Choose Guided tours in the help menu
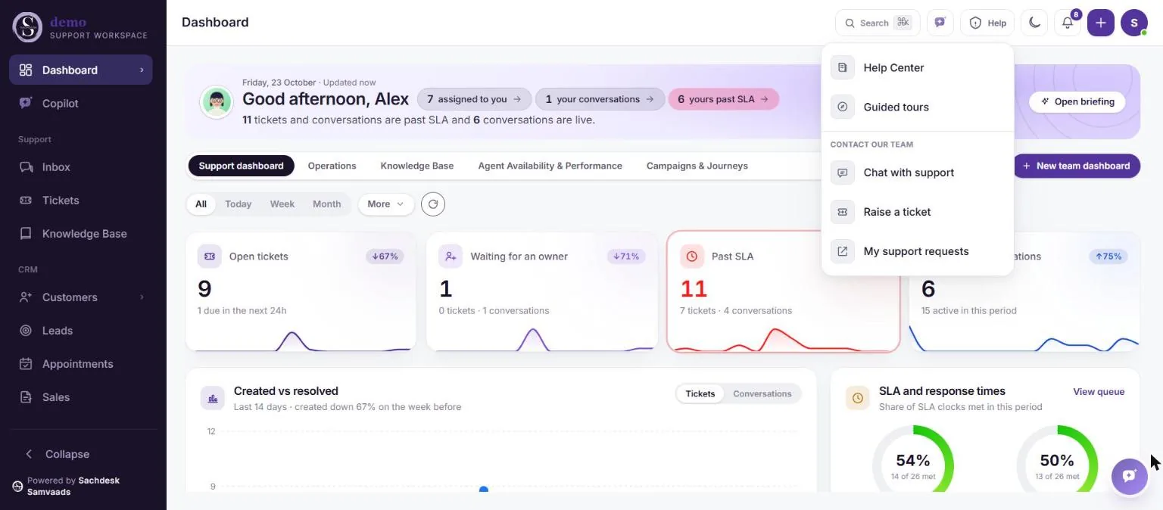The width and height of the screenshot is (1163, 510). 918,107
